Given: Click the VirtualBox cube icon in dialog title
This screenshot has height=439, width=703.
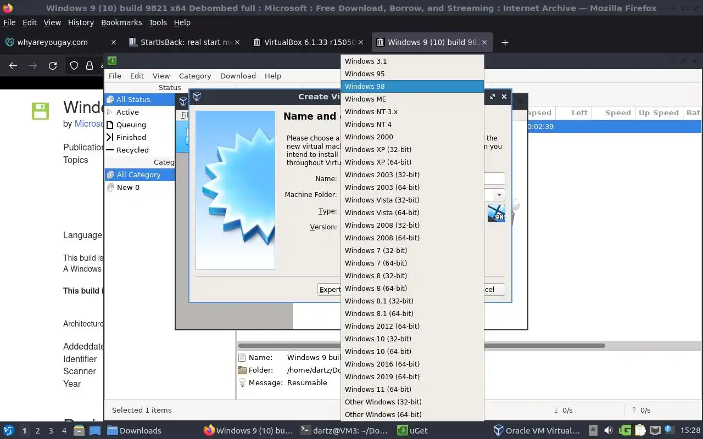Looking at the screenshot, I should pyautogui.click(x=197, y=97).
